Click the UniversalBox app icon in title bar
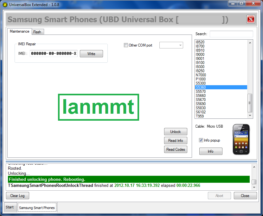Image resolution: width=263 pixels, height=216 pixels. coord(5,4)
